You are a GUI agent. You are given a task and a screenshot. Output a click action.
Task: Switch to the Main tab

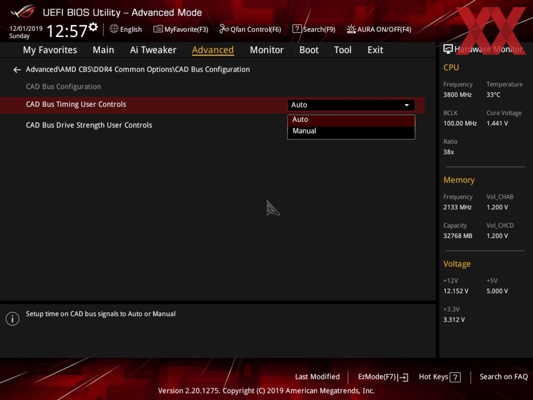tap(103, 50)
